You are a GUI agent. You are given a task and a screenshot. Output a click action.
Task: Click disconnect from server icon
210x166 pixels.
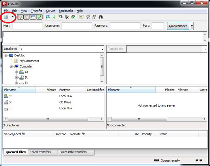[x=67, y=17]
